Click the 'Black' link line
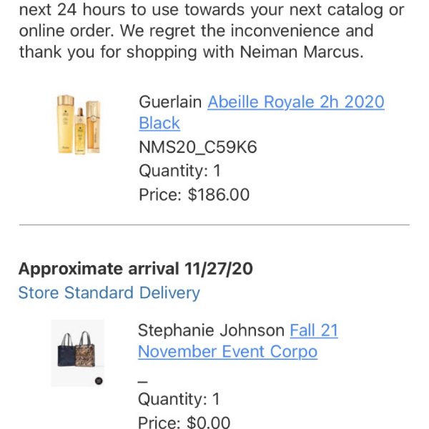The height and width of the screenshot is (429, 429). [159, 123]
